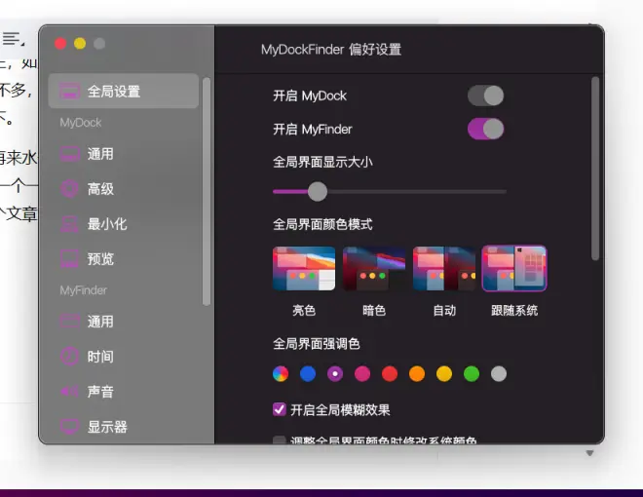
Task: Click the 暗色 mode label
Action: click(x=374, y=311)
